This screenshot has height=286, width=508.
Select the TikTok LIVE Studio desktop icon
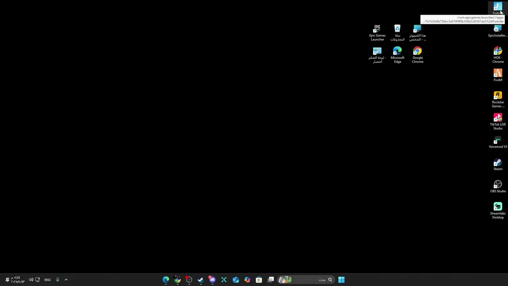pos(498,122)
